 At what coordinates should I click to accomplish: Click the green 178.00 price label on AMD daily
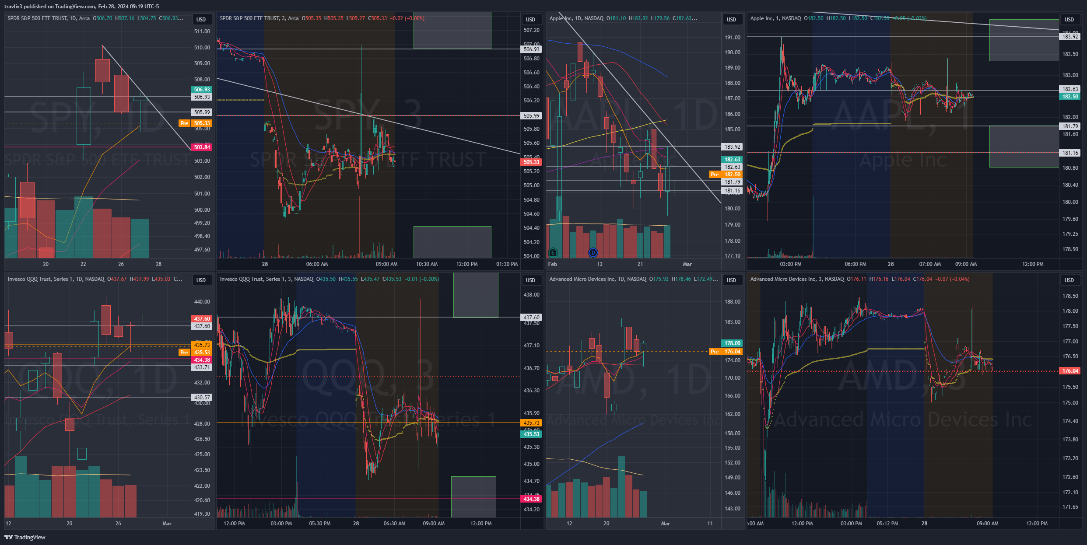click(x=732, y=343)
